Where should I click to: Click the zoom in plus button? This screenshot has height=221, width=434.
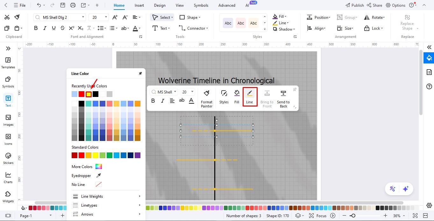tap(385, 216)
